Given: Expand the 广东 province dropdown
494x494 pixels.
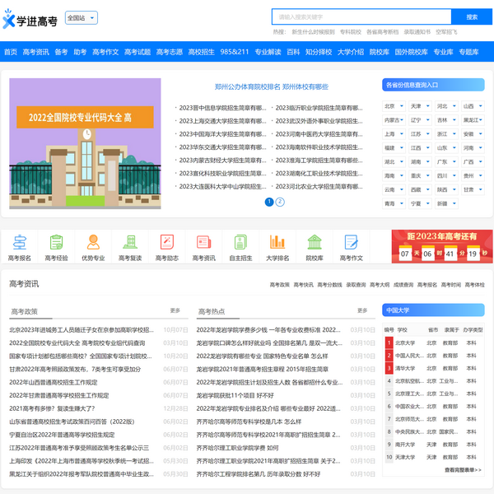Looking at the screenshot, I should pos(446,162).
